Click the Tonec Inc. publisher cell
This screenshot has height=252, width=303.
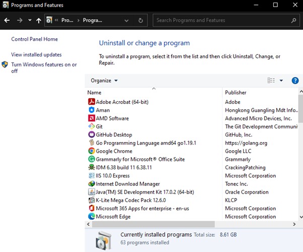[237, 184]
